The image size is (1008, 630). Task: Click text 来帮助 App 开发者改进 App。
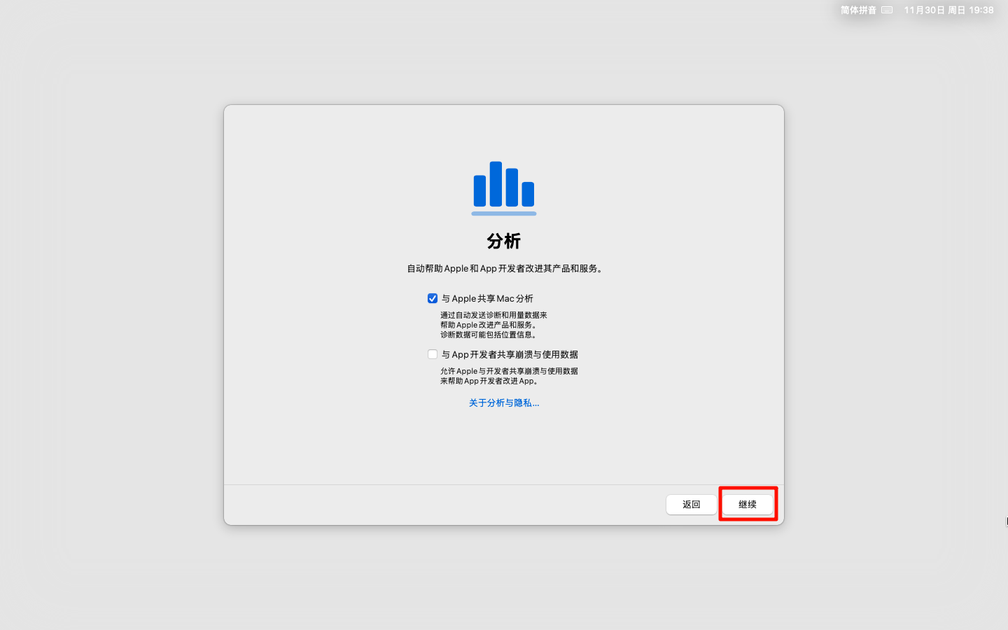point(490,381)
